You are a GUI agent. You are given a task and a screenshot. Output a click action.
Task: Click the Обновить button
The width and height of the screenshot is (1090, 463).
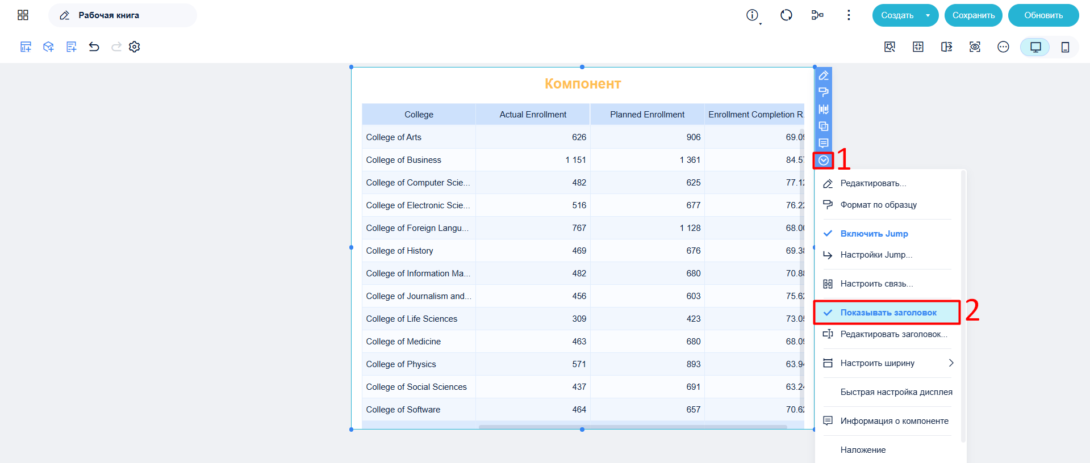coord(1043,15)
